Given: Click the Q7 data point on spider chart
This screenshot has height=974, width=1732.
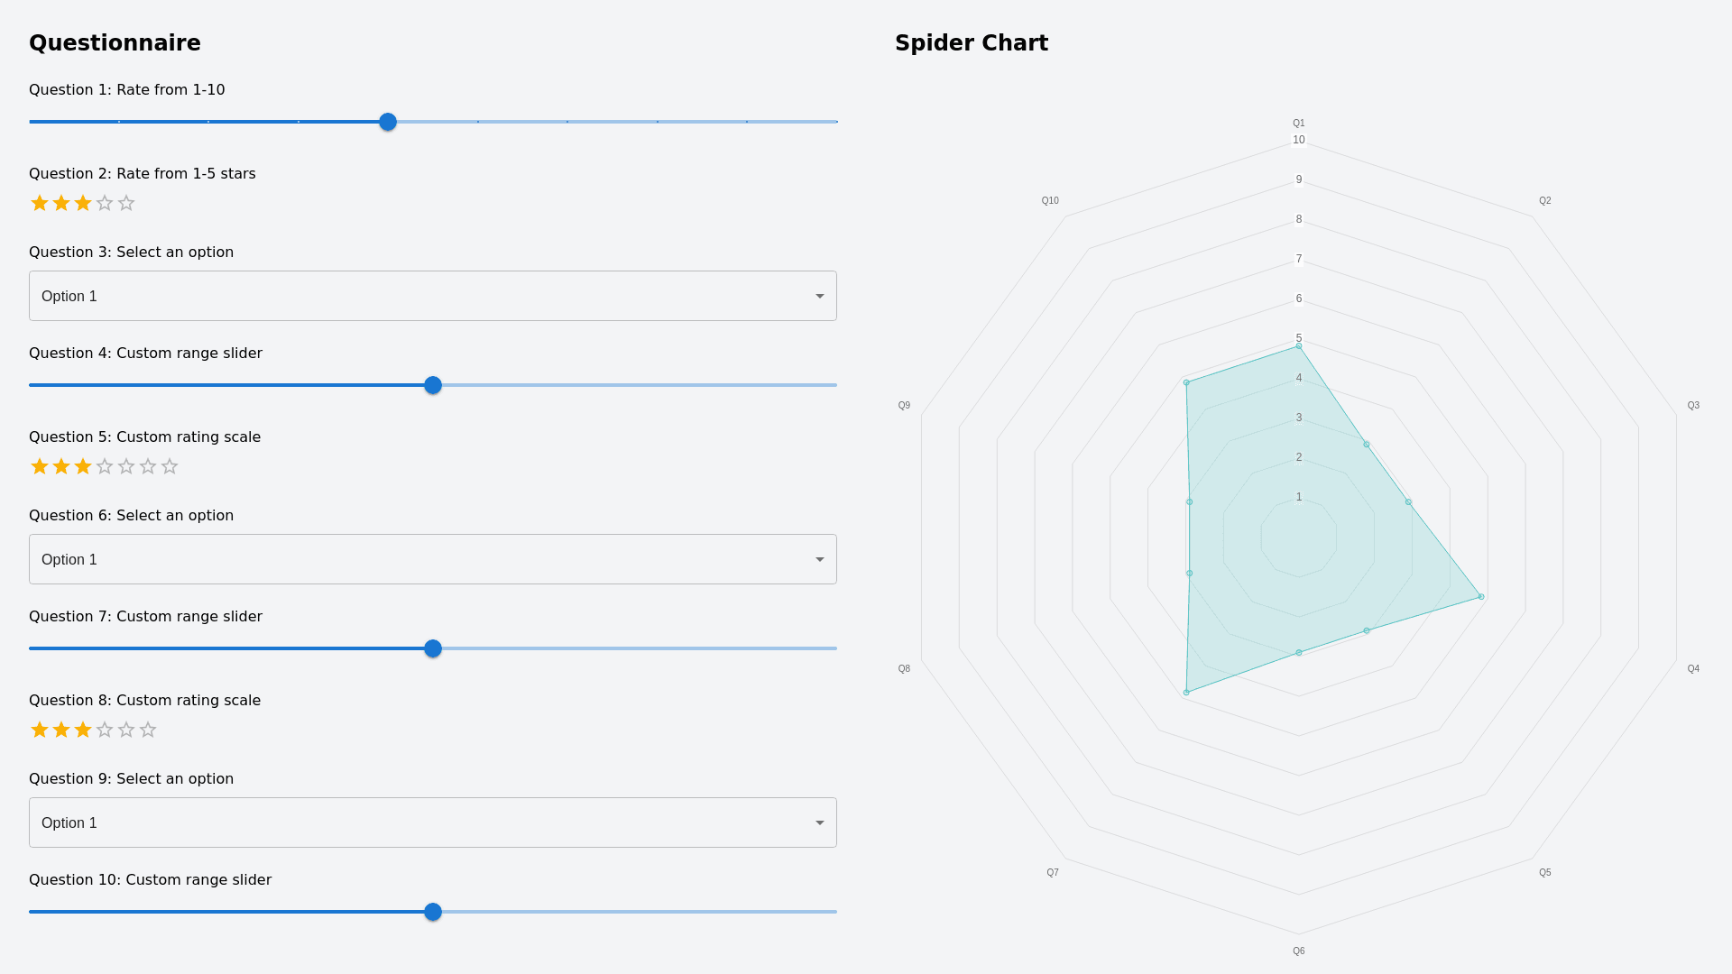Looking at the screenshot, I should click(1186, 693).
